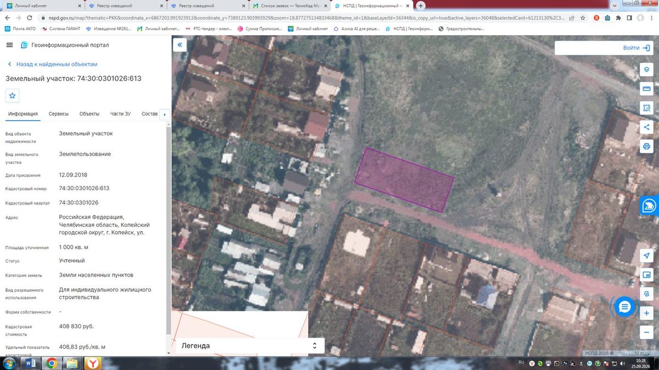This screenshot has height=370, width=659.
Task: Open the browser extensions puzzle icon
Action: click(619, 18)
